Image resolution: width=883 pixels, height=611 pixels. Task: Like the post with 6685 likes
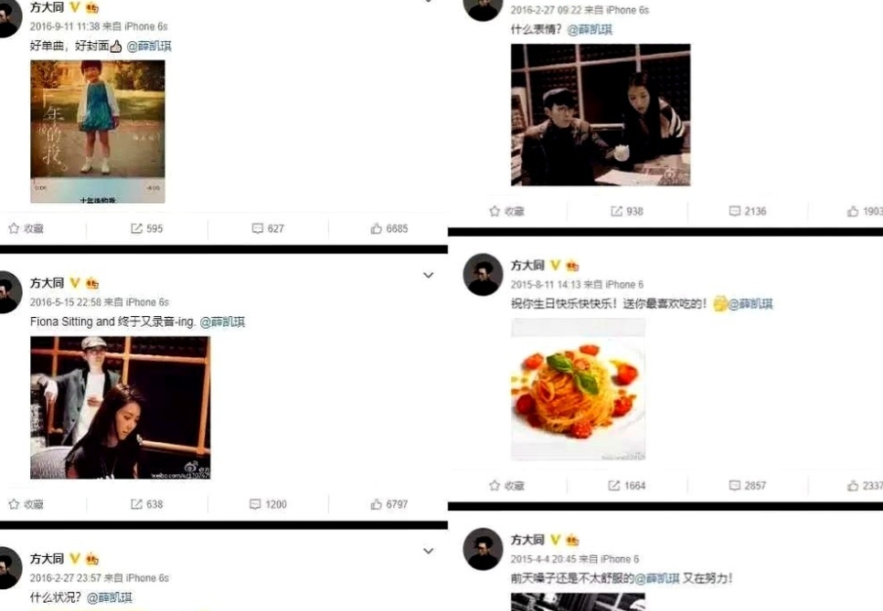[x=389, y=228]
